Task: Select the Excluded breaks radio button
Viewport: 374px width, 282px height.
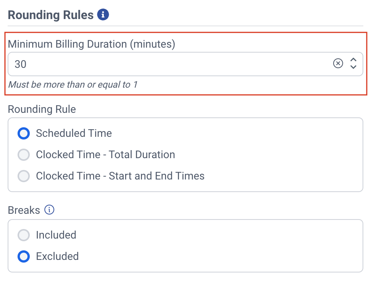Action: click(24, 256)
